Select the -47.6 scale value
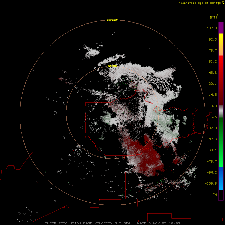 pos(212,139)
